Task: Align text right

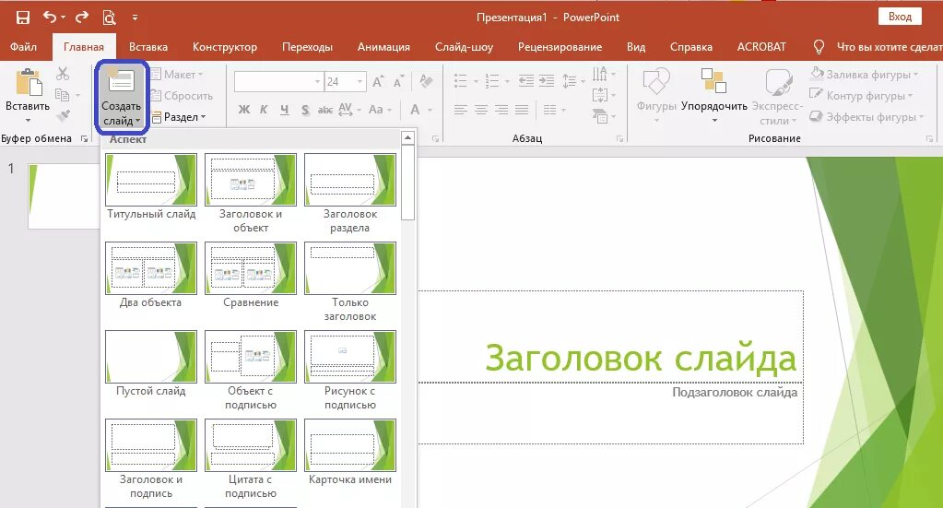Action: [501, 110]
